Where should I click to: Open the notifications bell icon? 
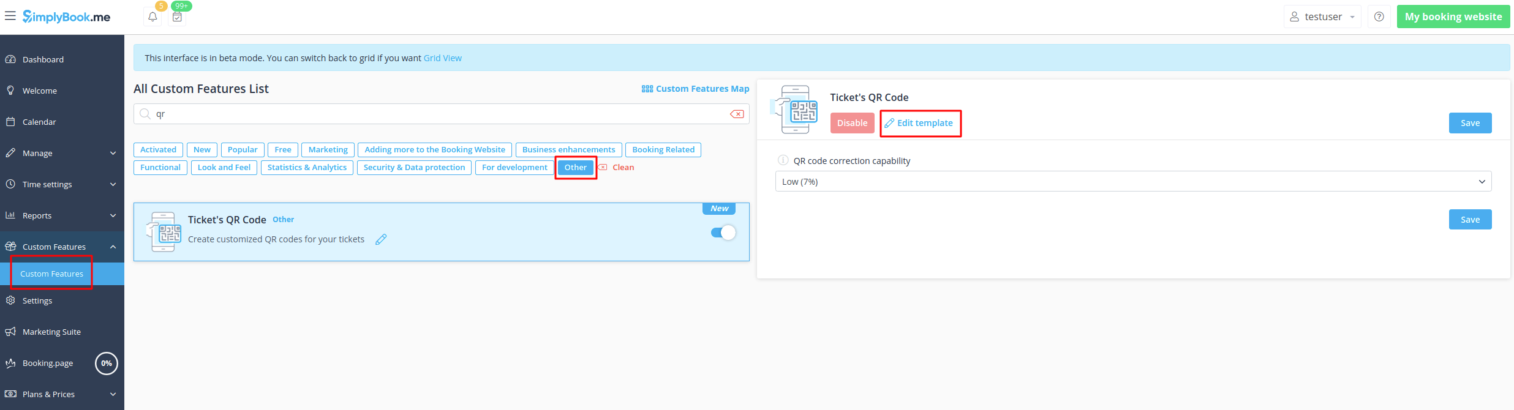point(153,17)
